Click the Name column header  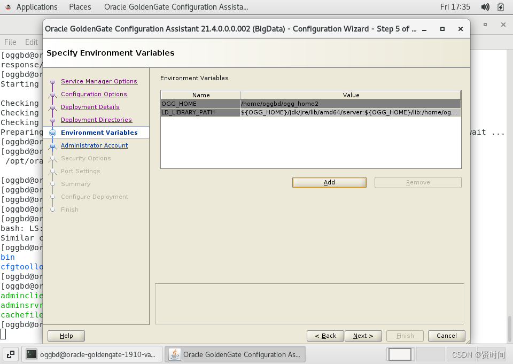[200, 95]
